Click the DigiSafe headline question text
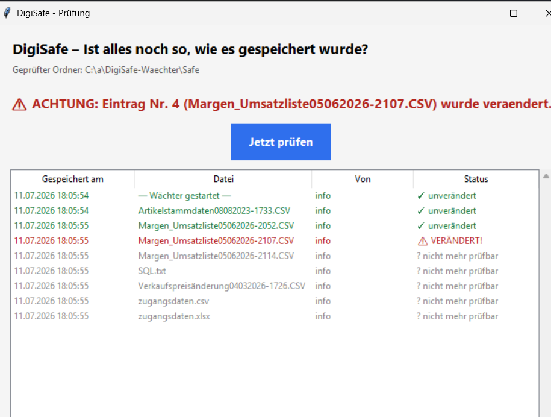 pyautogui.click(x=190, y=49)
